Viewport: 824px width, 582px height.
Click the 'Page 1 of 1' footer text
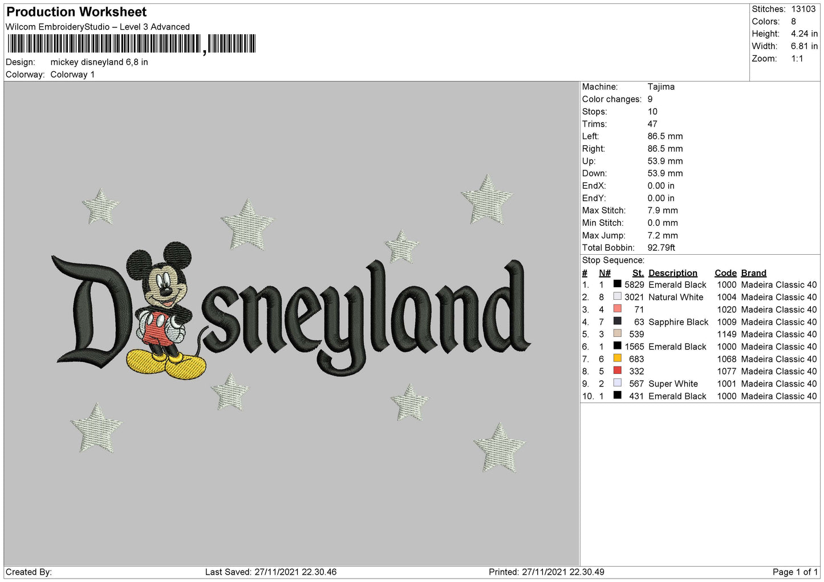pos(794,572)
